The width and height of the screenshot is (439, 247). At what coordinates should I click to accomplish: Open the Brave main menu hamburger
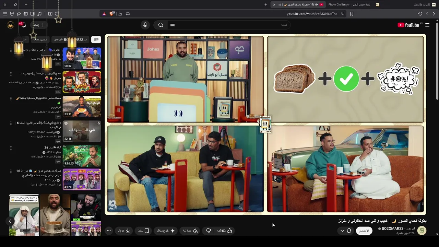click(5, 14)
